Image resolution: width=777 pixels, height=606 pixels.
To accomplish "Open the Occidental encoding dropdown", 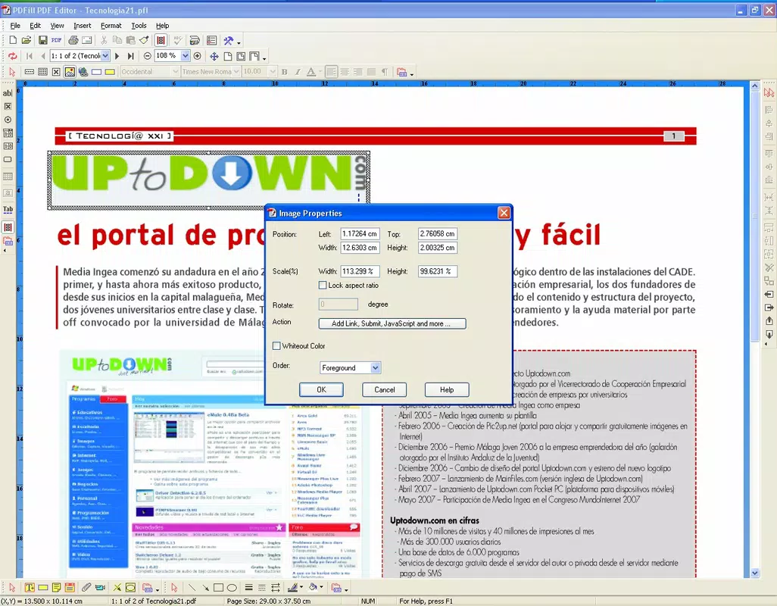I will [175, 72].
